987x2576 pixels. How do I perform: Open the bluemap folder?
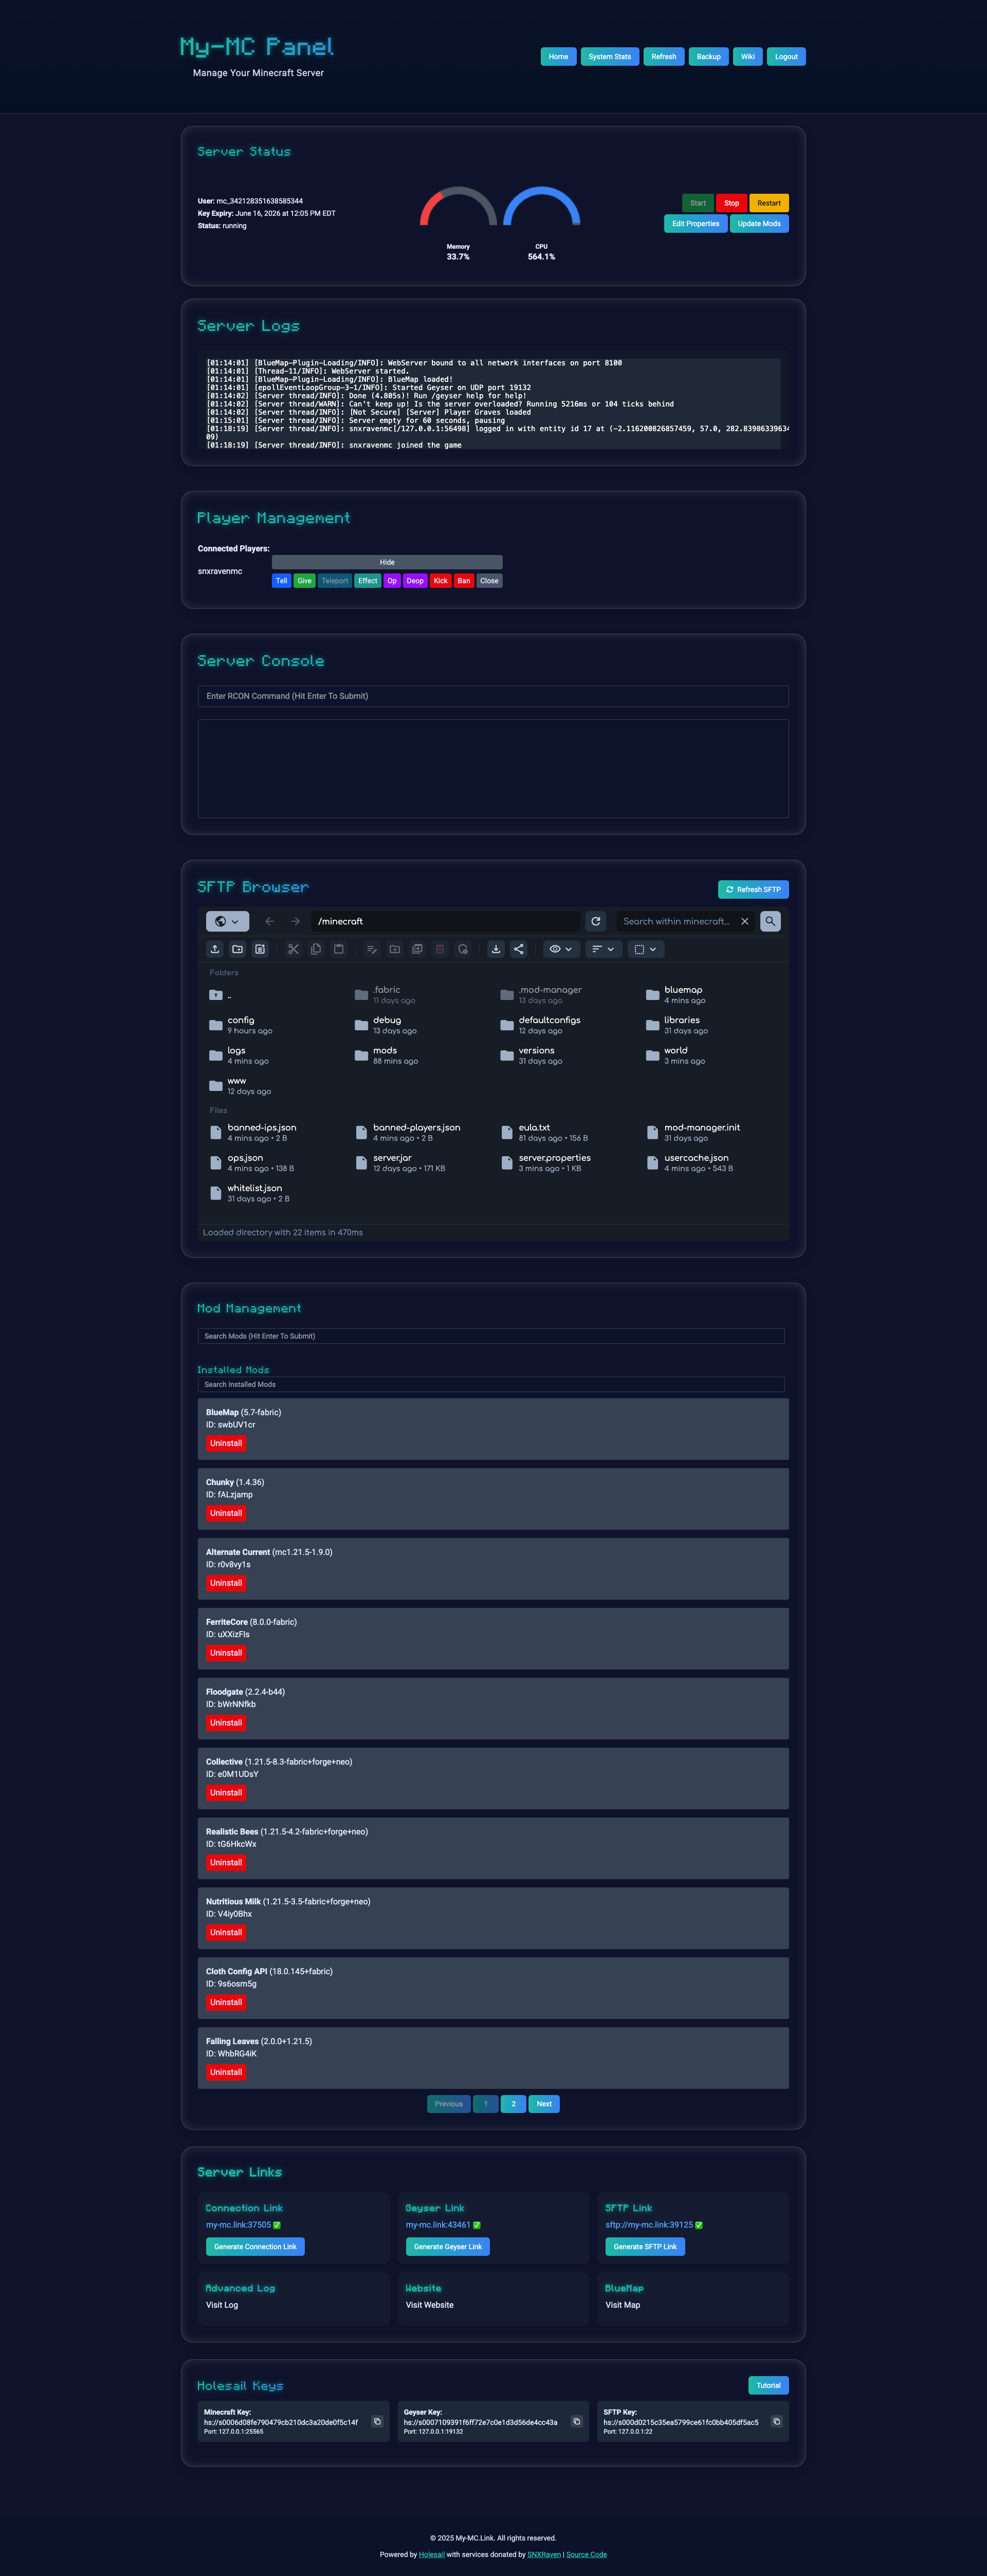click(x=676, y=995)
